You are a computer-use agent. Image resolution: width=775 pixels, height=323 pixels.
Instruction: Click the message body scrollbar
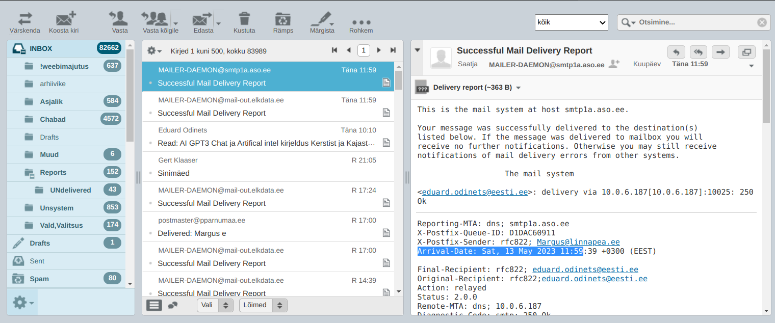coord(766,85)
